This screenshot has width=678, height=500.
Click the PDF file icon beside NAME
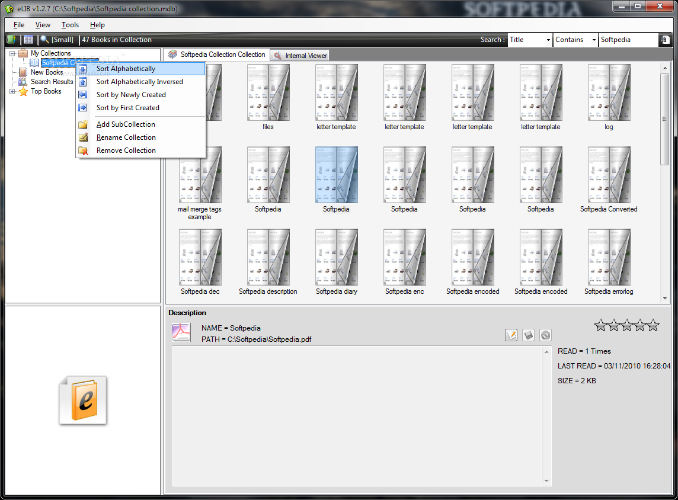(181, 332)
